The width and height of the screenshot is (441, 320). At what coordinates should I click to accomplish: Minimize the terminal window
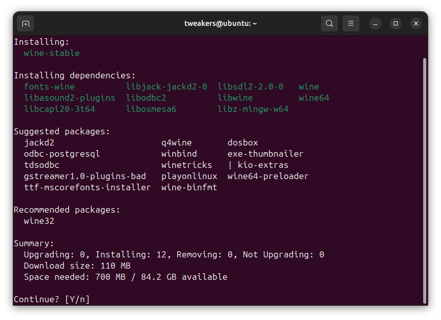[375, 23]
